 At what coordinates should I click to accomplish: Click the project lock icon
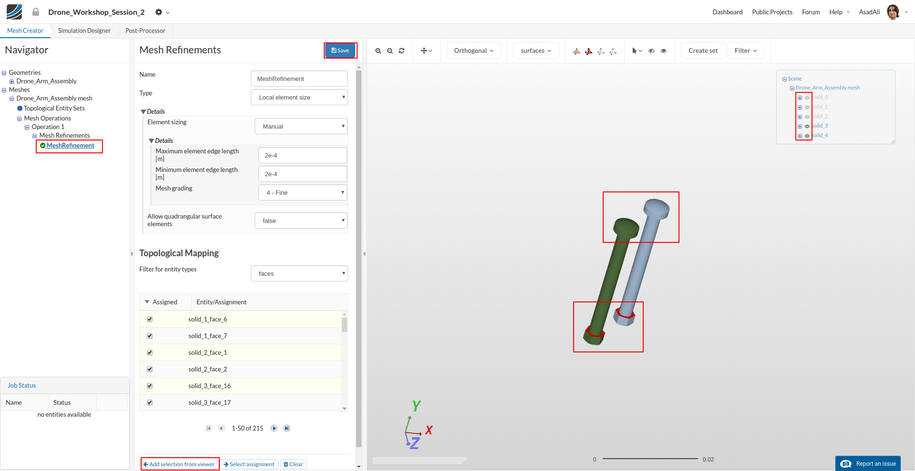click(x=36, y=12)
